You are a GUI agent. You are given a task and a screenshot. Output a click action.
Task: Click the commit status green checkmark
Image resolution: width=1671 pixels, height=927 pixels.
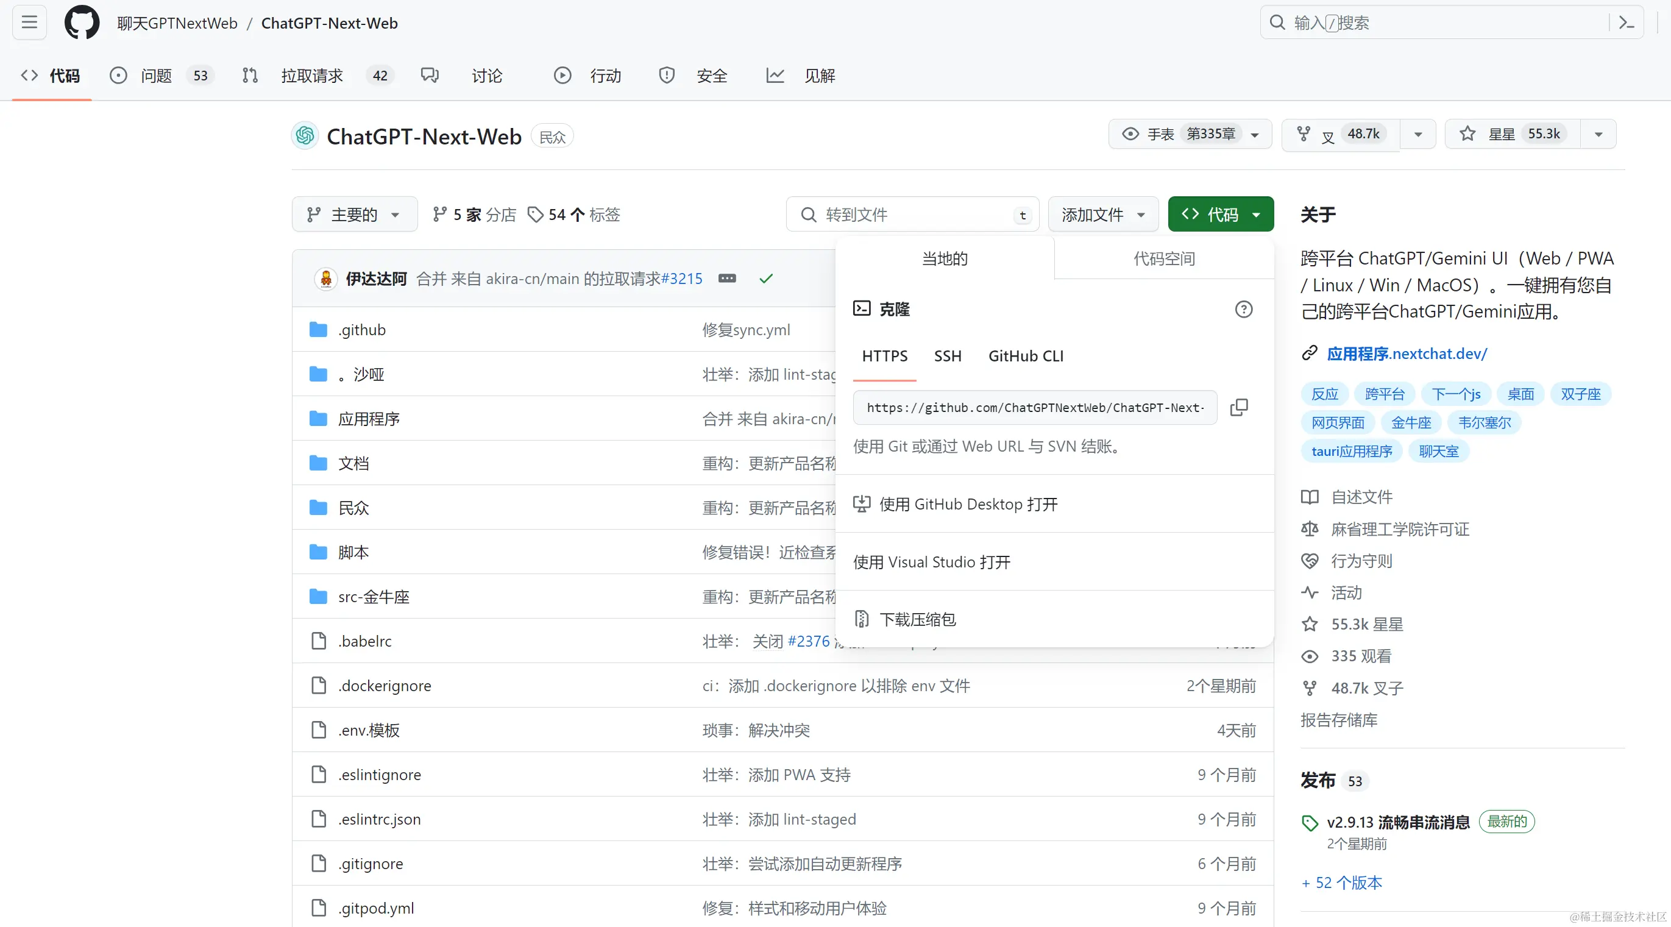(x=766, y=279)
